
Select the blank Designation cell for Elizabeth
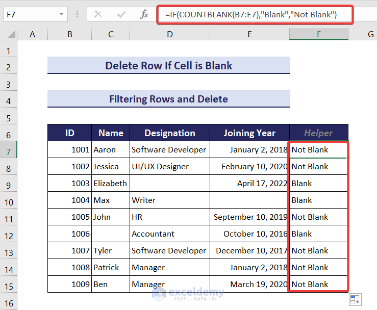[x=170, y=183]
